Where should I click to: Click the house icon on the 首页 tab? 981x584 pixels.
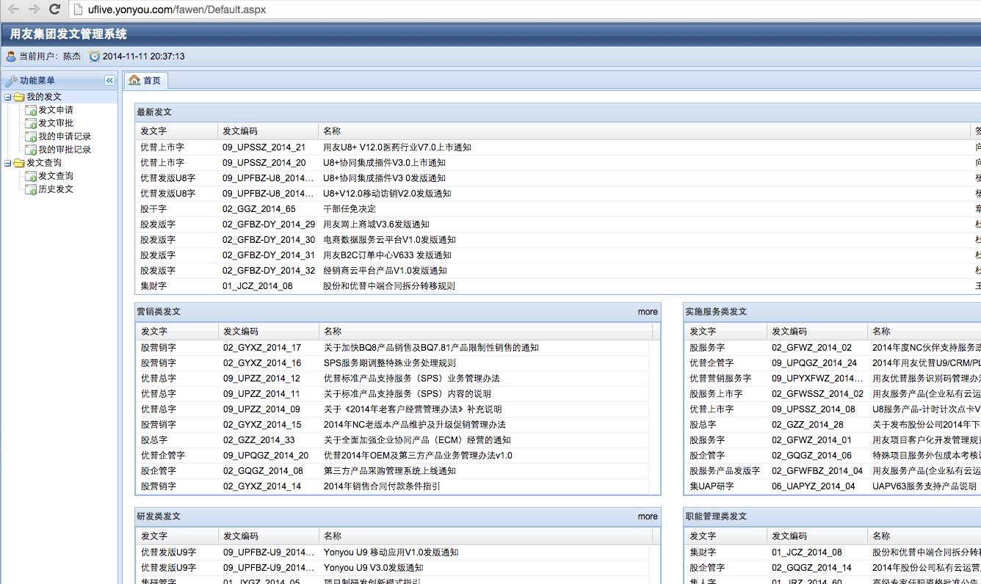tap(134, 81)
